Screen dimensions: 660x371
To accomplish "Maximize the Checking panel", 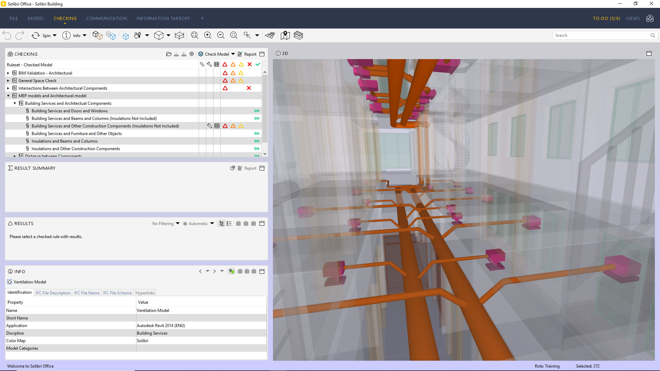I will coord(262,54).
